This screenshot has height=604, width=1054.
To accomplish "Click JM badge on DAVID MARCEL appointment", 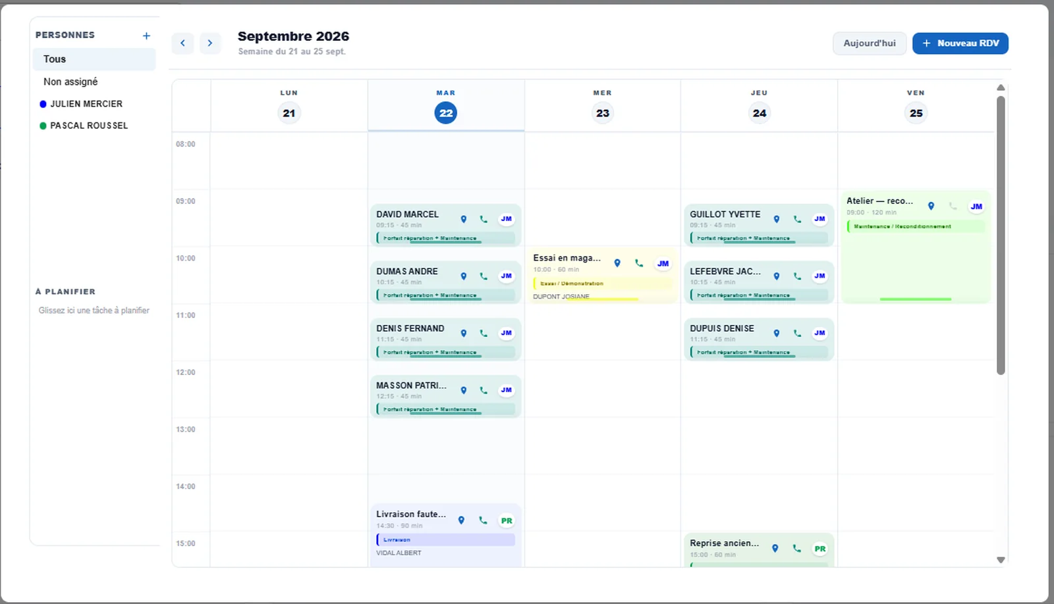I will [506, 219].
